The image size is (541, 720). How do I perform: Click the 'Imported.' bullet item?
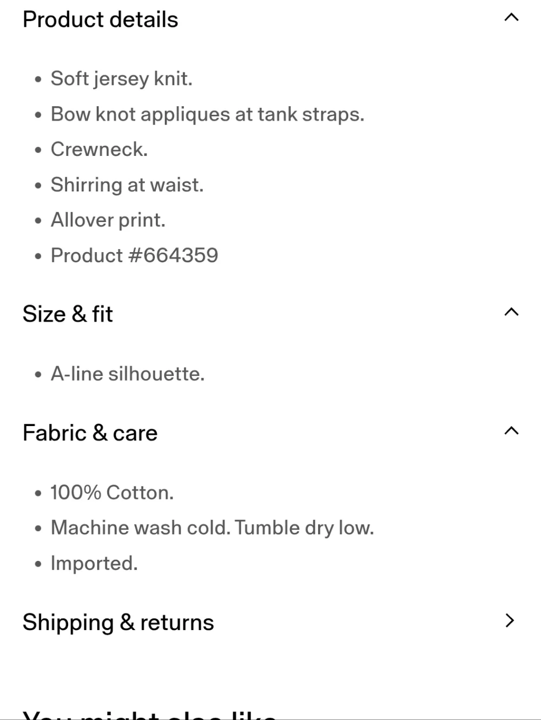click(94, 564)
